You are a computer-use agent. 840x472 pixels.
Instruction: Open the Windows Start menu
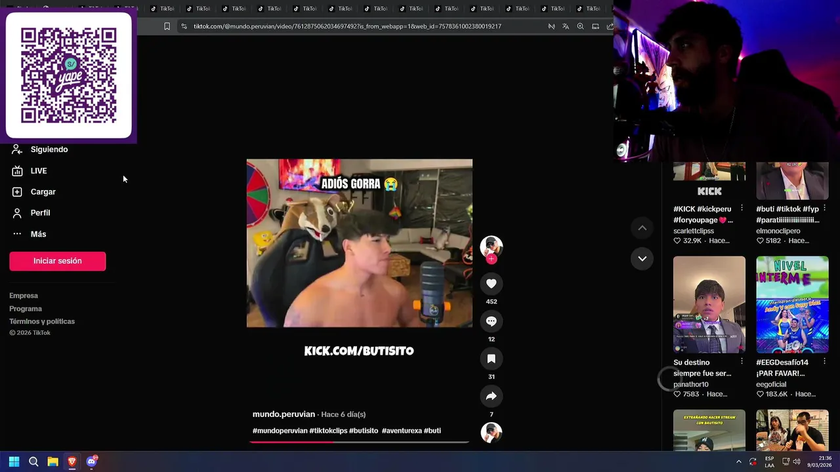click(x=14, y=462)
